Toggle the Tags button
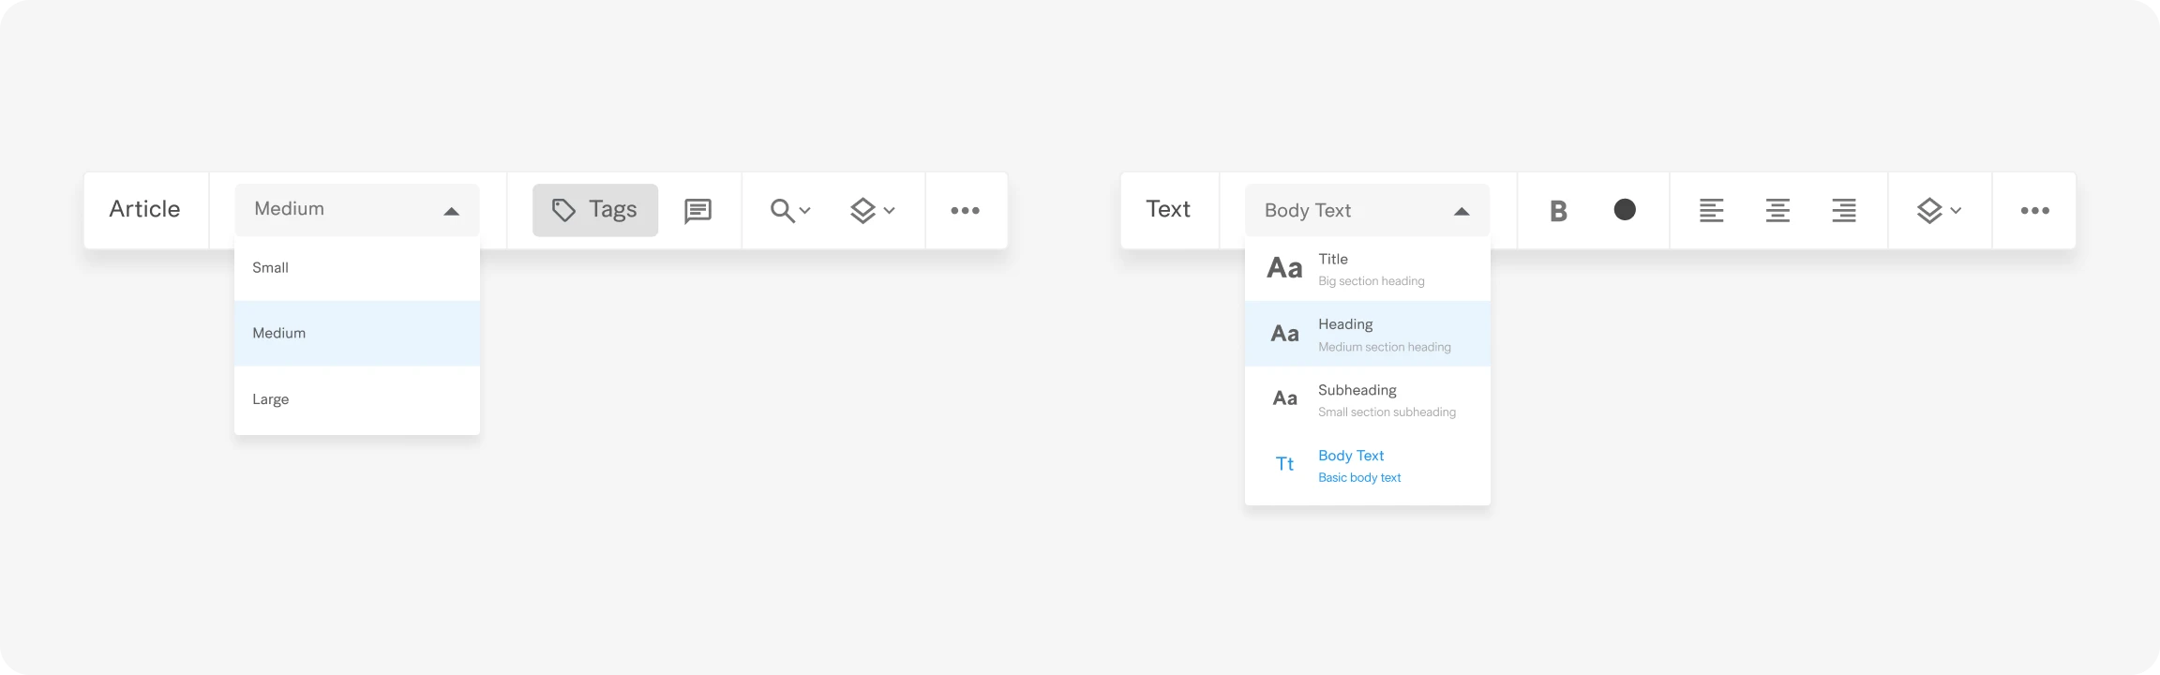This screenshot has height=675, width=2160. 595,210
